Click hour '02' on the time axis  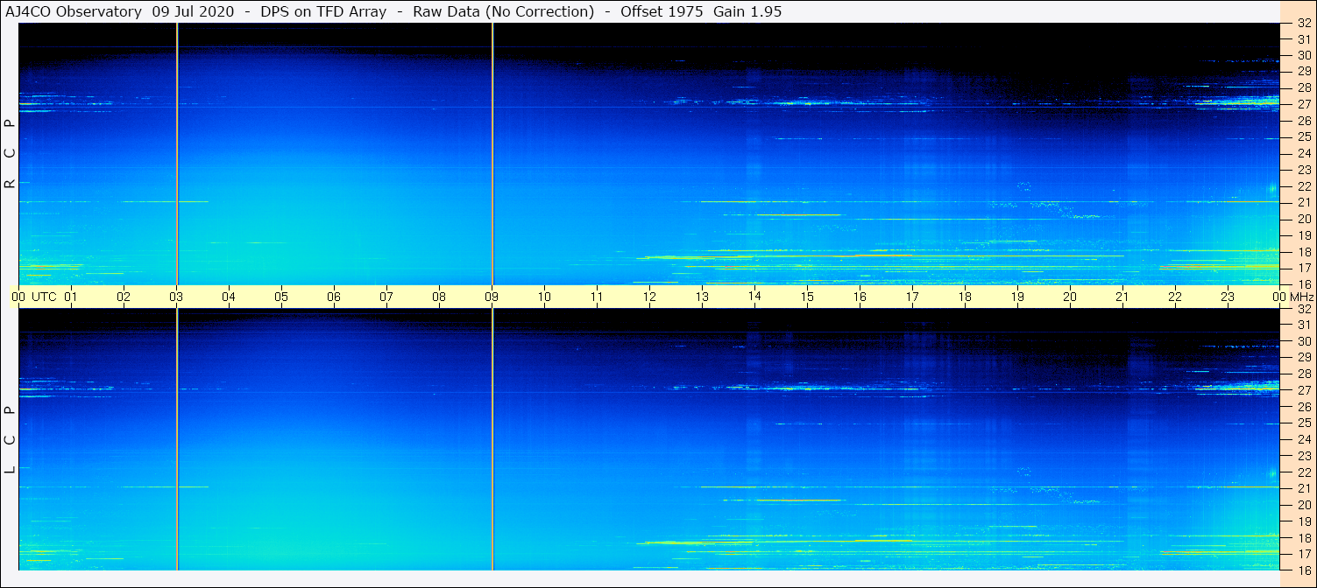click(124, 297)
